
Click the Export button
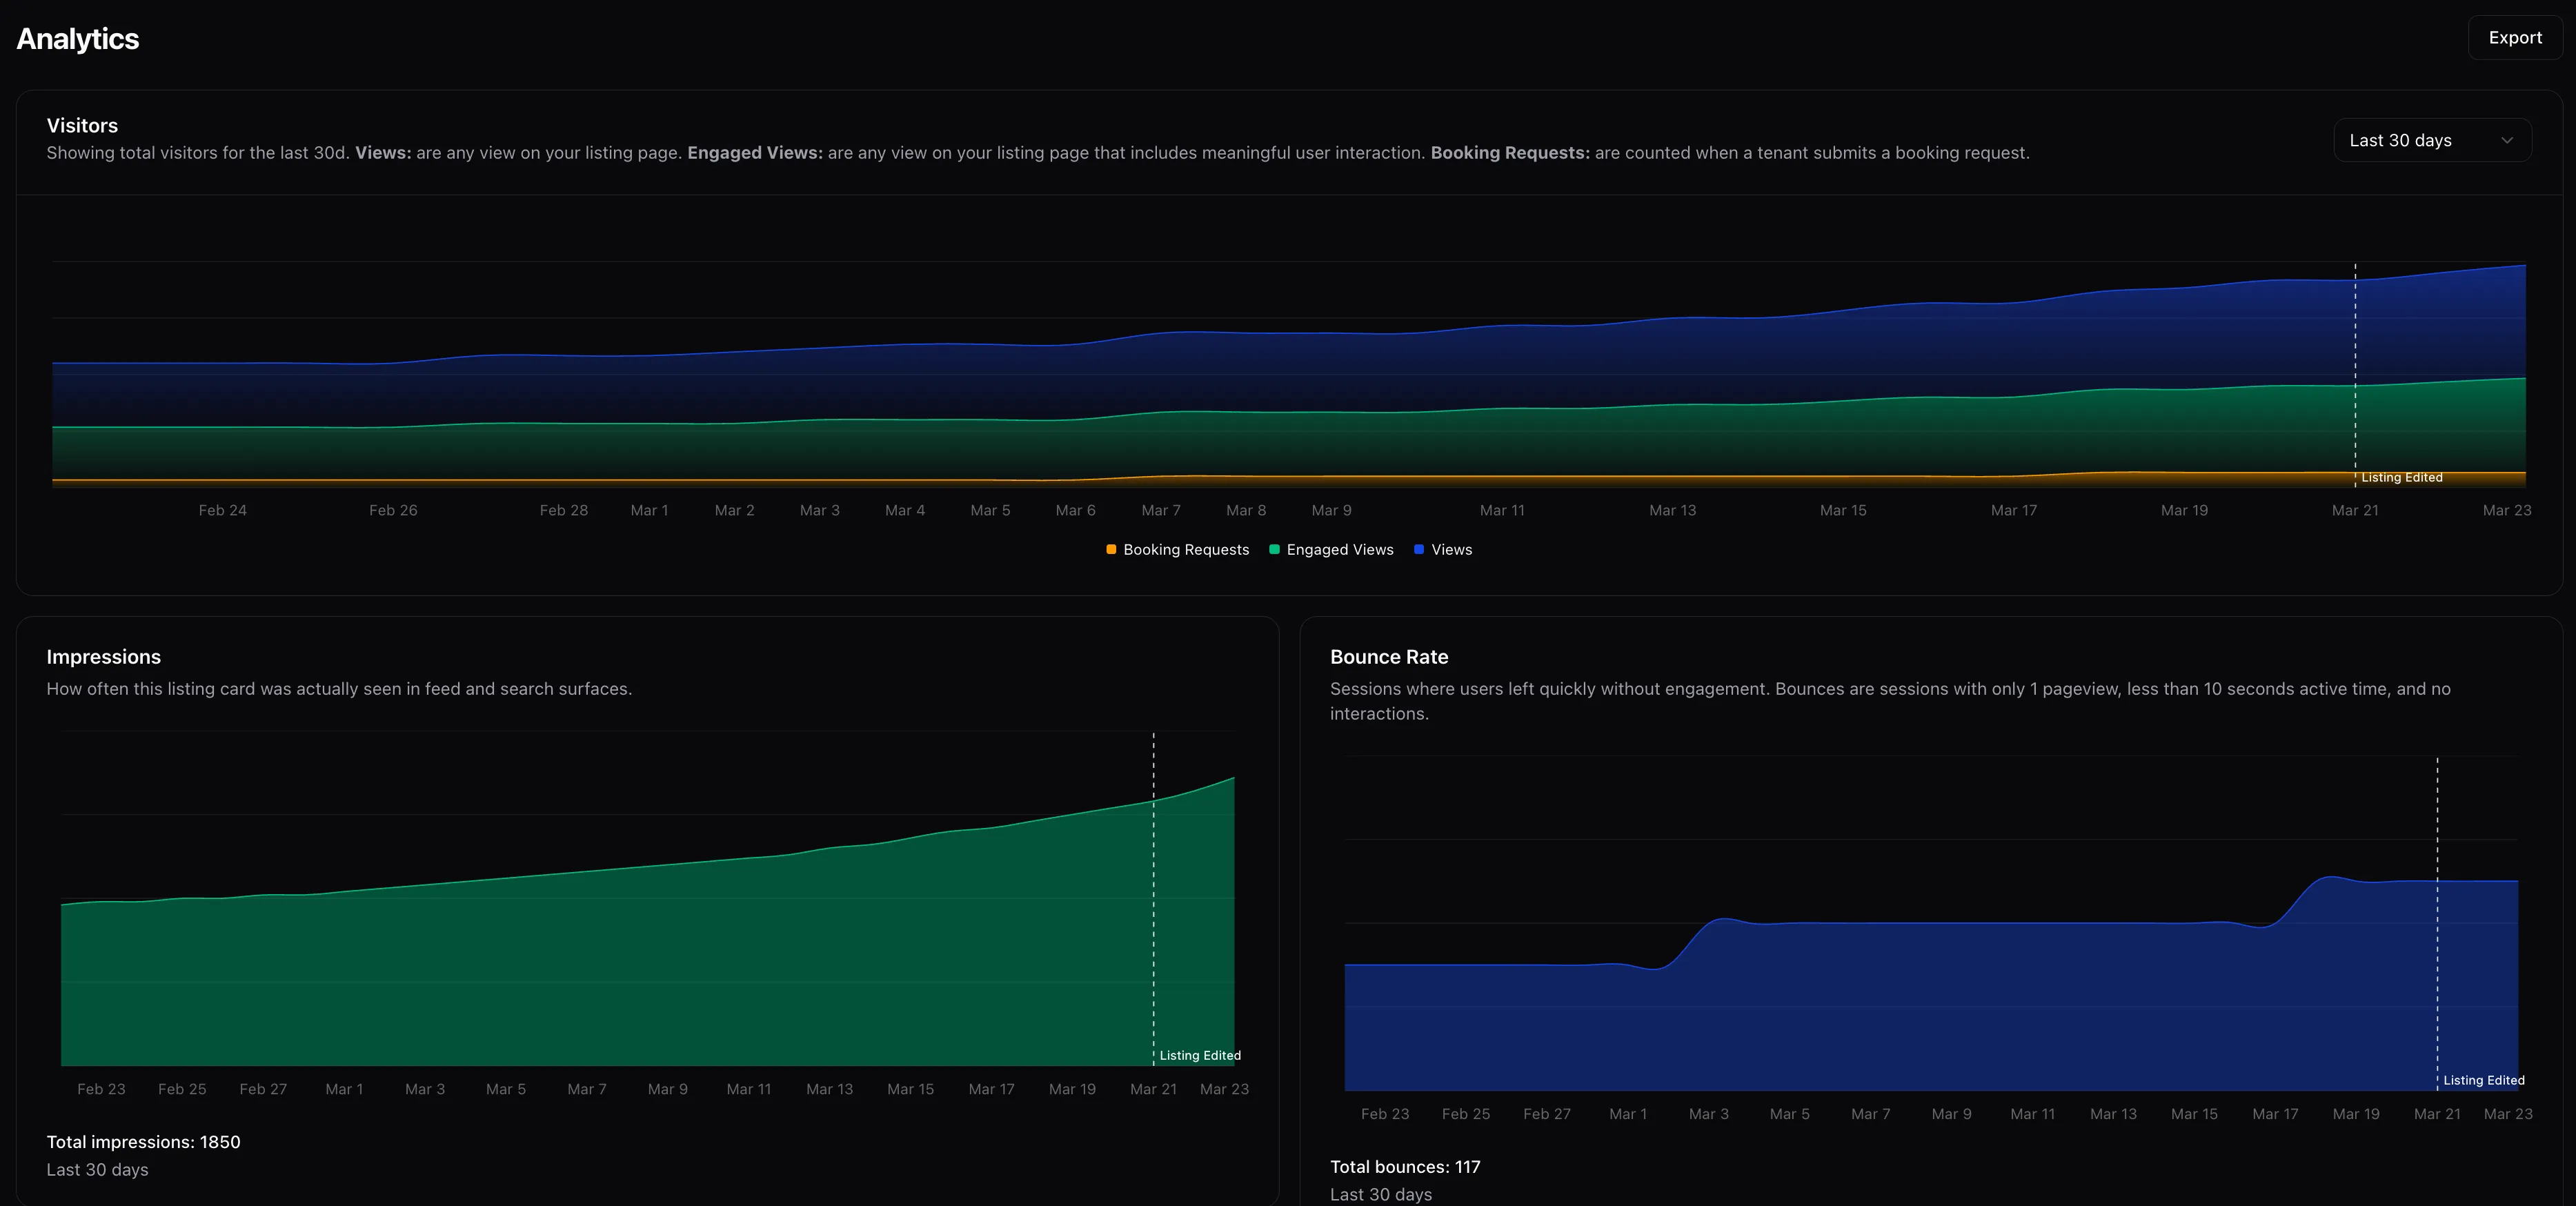(x=2515, y=37)
